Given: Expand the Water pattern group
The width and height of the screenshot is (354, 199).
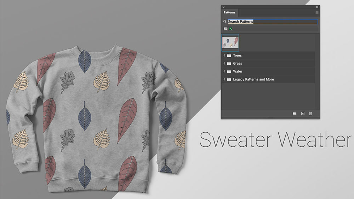Looking at the screenshot, I should tap(224, 71).
